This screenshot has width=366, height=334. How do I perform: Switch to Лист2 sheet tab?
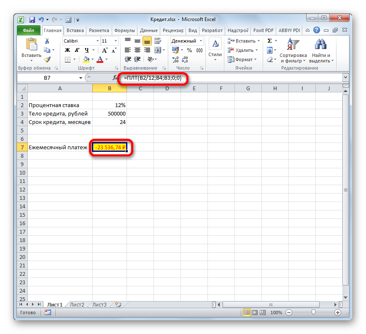click(x=77, y=304)
